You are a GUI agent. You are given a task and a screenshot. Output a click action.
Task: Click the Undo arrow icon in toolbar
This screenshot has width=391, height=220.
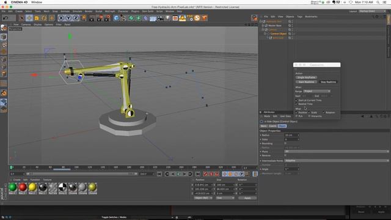[x=6, y=18]
